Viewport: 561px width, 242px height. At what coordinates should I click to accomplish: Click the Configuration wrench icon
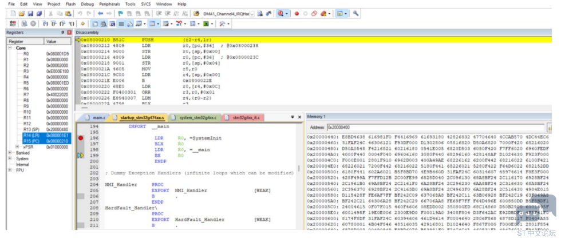click(x=355, y=14)
